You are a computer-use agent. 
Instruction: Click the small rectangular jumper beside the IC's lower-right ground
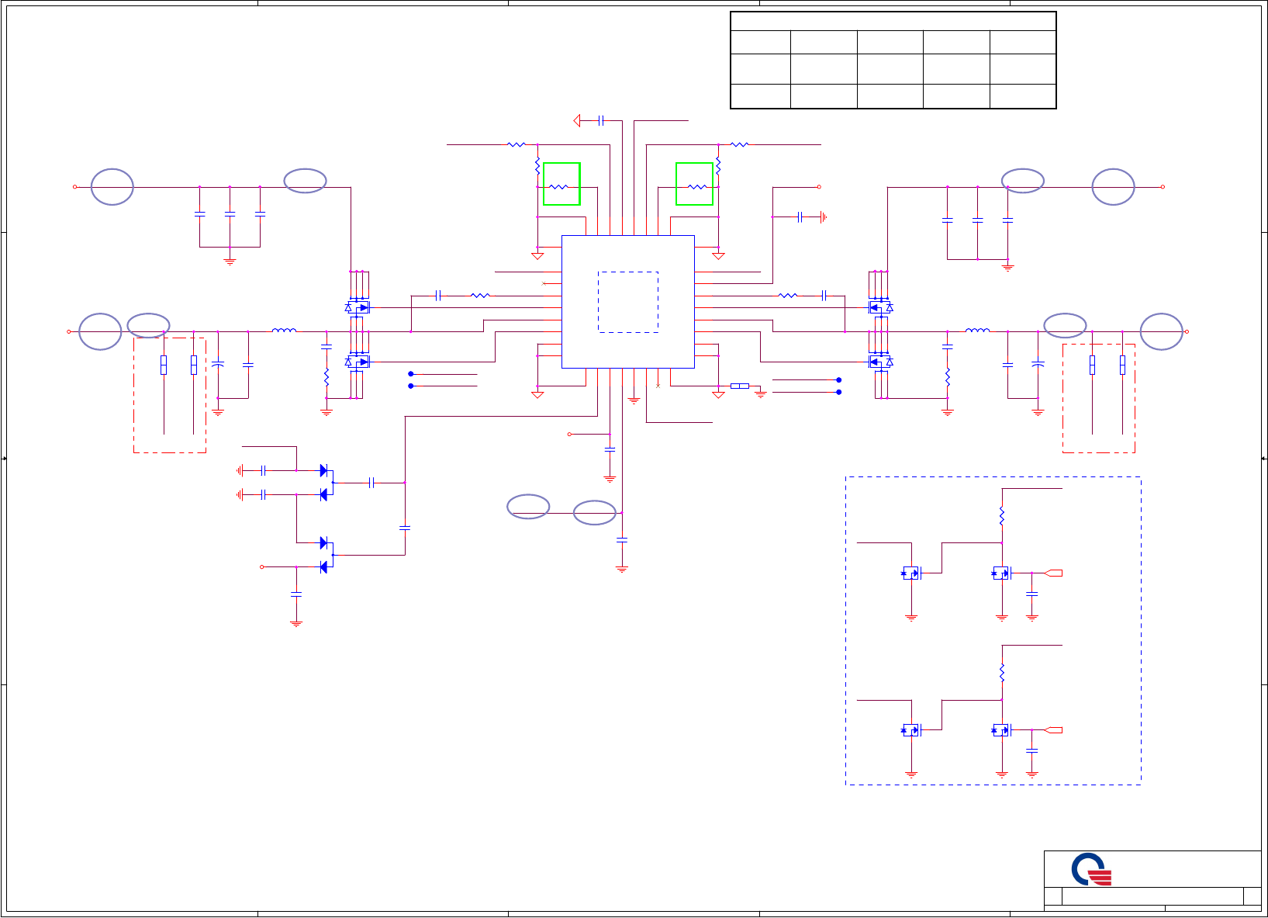[x=740, y=386]
